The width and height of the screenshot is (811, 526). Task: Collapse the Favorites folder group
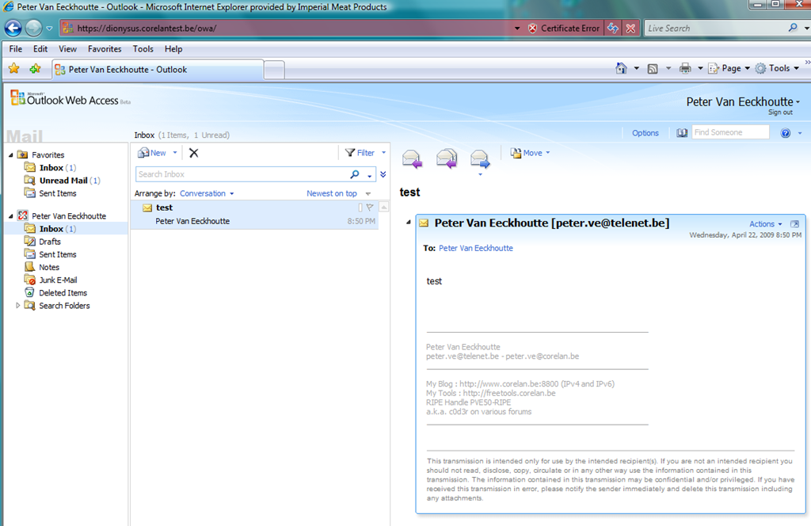tap(11, 155)
